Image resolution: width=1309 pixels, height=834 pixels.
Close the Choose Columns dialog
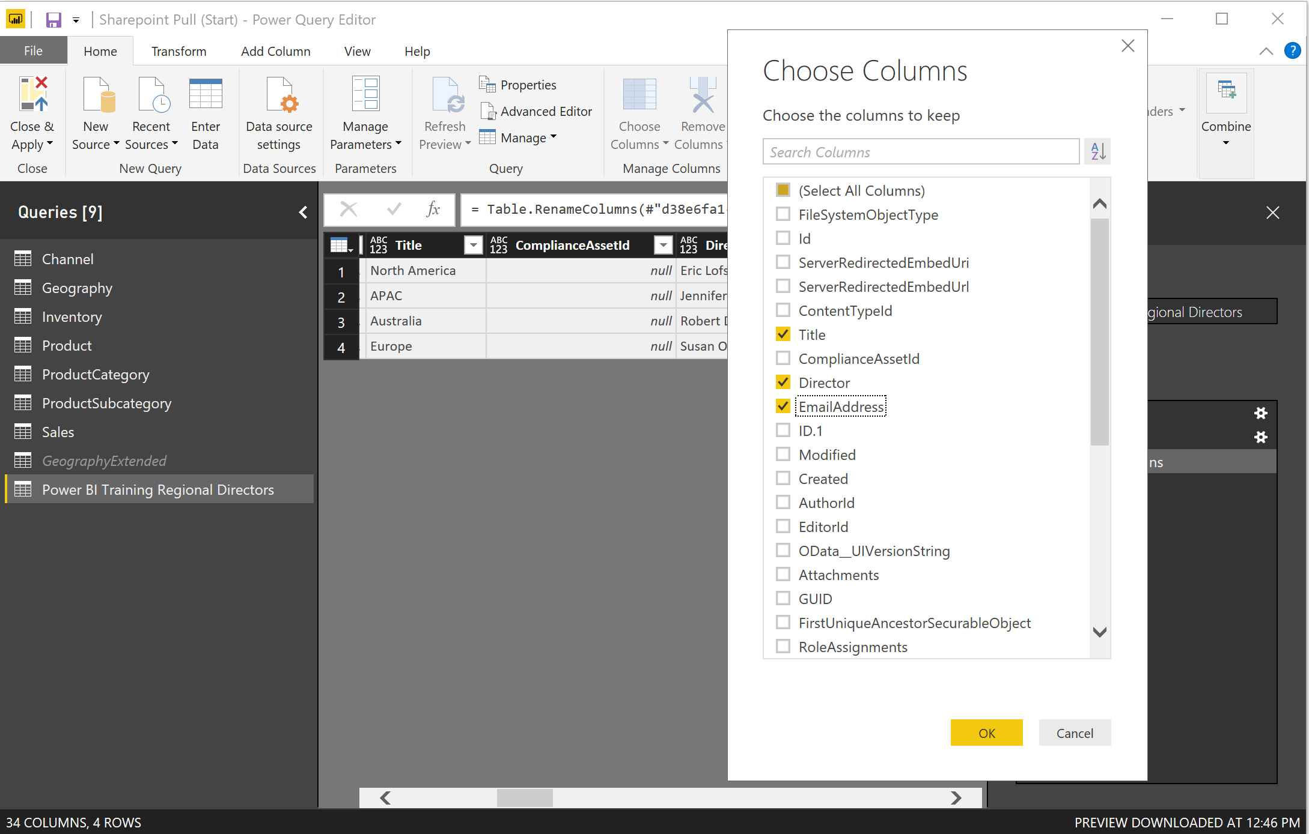click(x=1127, y=46)
